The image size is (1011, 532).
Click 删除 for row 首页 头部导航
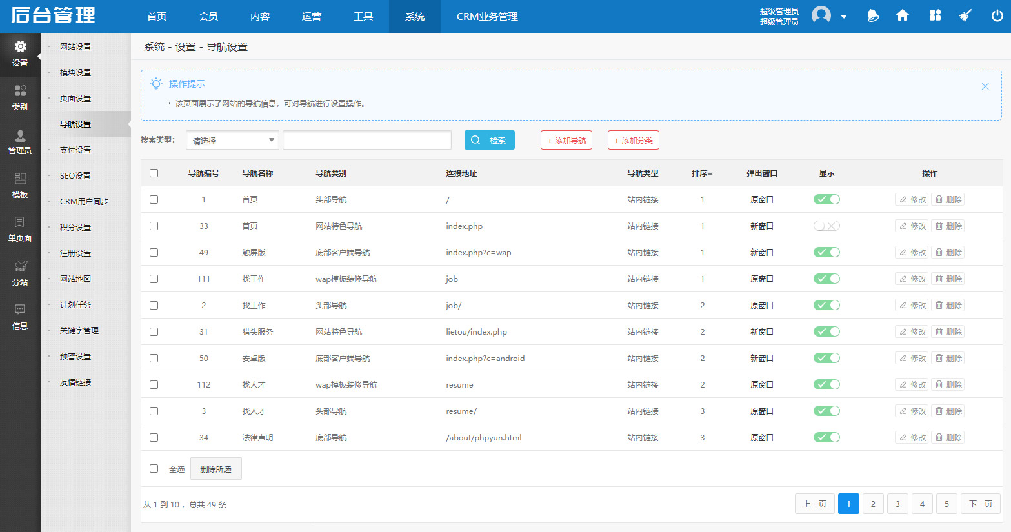pos(948,200)
